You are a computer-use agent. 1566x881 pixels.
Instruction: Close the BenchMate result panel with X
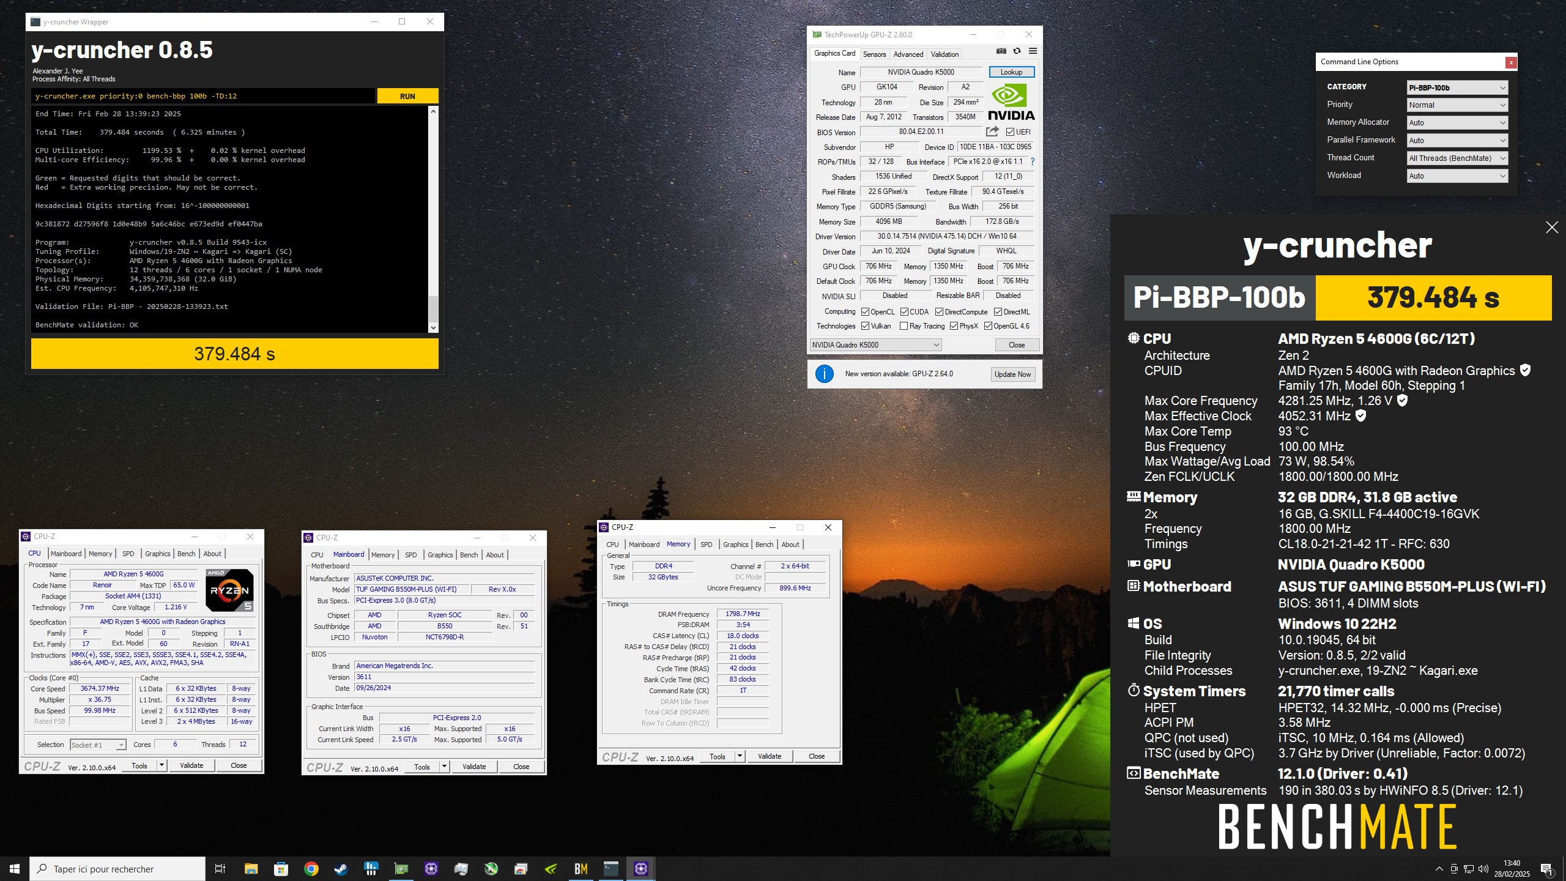pyautogui.click(x=1552, y=228)
